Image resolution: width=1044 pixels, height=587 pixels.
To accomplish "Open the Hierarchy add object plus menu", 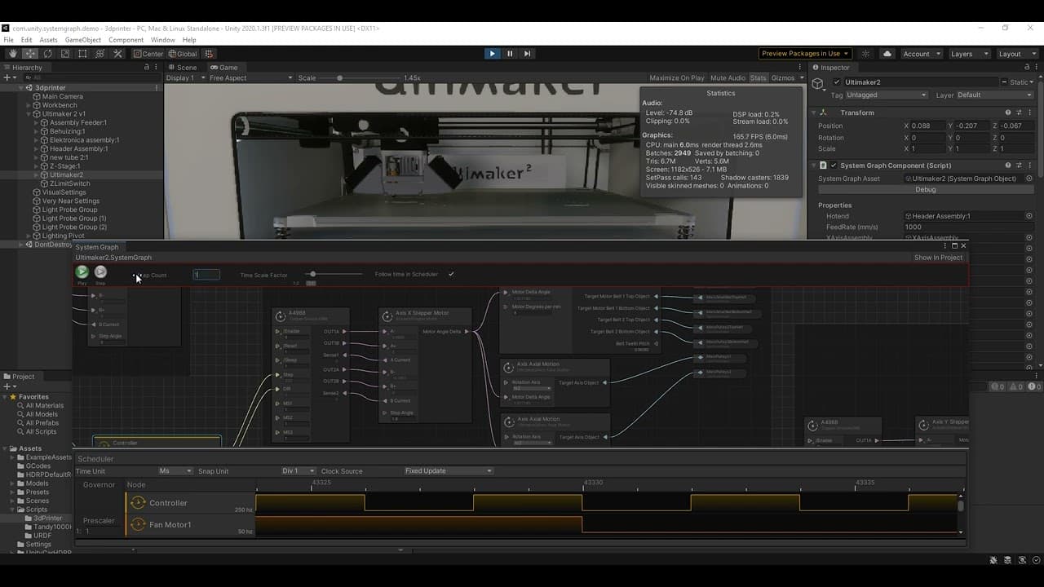I will click(x=8, y=77).
